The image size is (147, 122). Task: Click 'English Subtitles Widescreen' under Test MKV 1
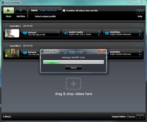coord(120,34)
